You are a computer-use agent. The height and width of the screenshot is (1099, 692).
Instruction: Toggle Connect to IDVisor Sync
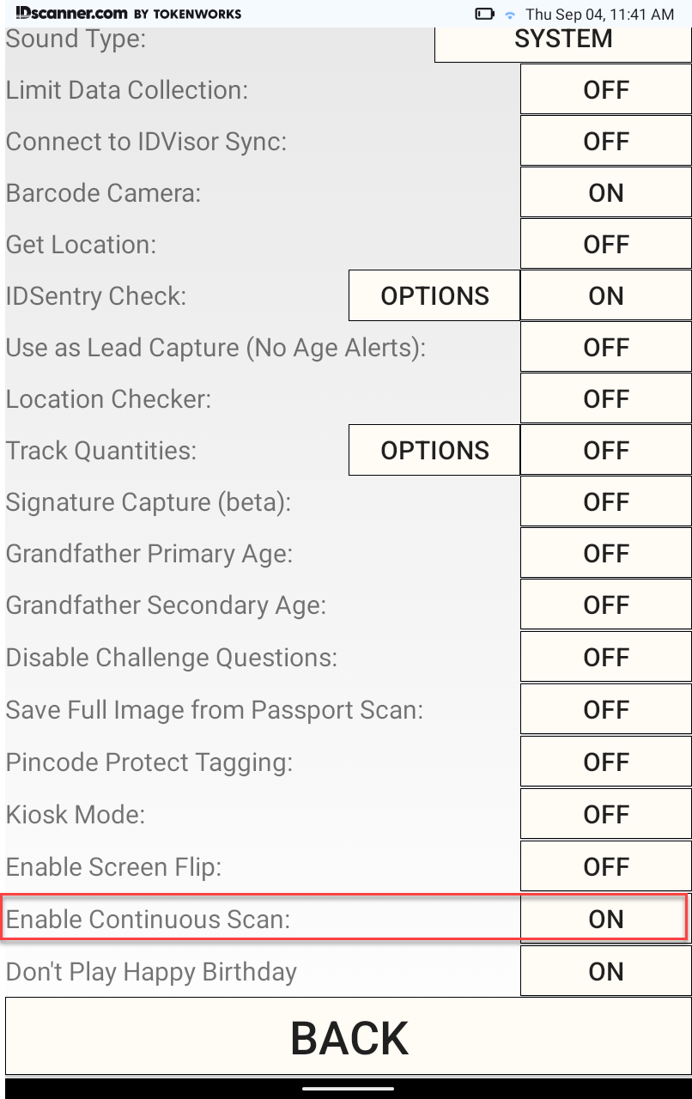click(606, 141)
